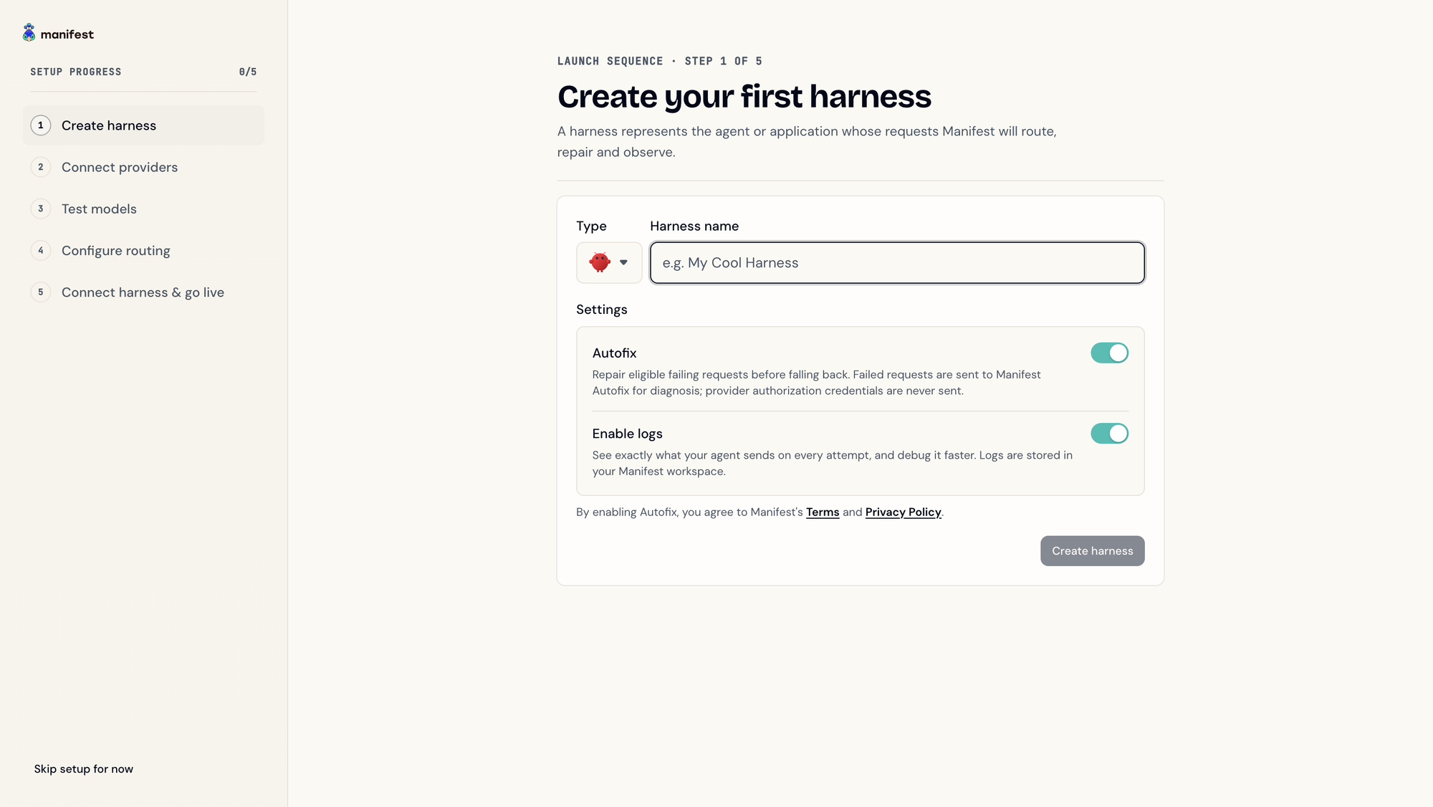Click the Create harness button

click(x=1092, y=551)
